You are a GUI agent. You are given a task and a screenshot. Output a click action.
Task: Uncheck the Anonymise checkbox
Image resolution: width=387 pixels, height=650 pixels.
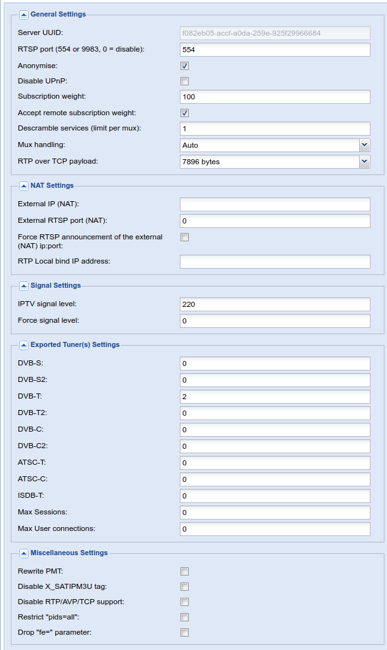(x=185, y=66)
